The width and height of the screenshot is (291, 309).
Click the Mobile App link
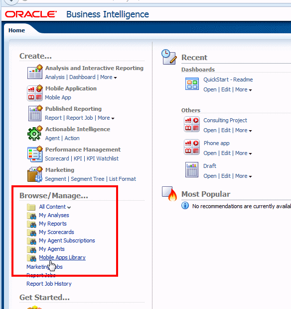coord(58,97)
